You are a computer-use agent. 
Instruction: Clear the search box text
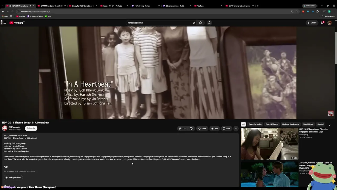tap(194, 23)
